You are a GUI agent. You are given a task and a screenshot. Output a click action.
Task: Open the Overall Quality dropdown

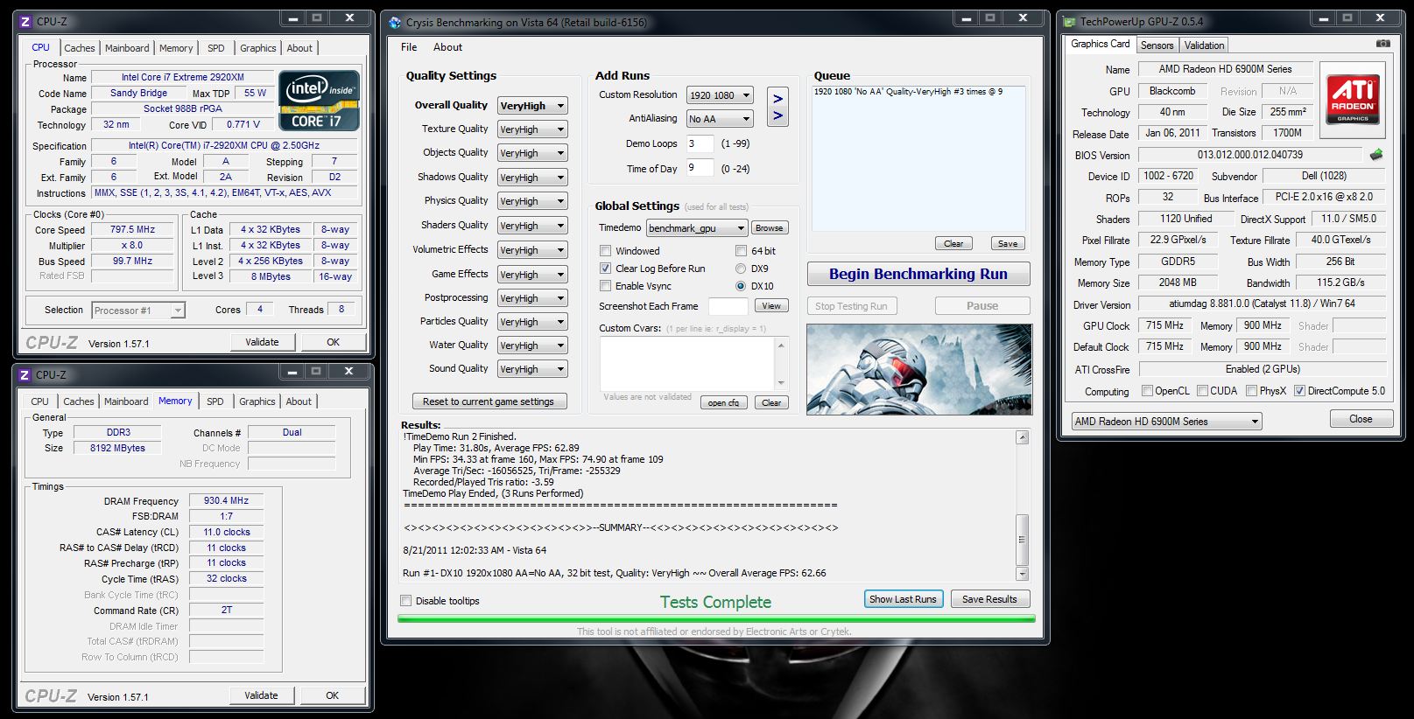532,106
